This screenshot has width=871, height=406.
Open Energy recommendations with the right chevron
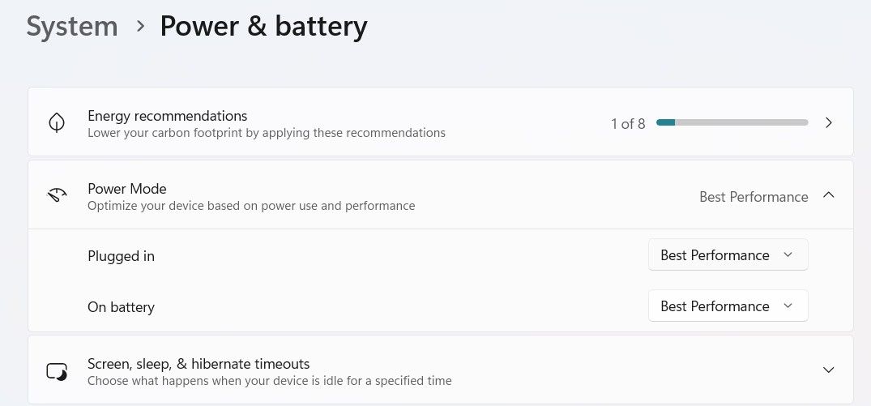tap(828, 122)
